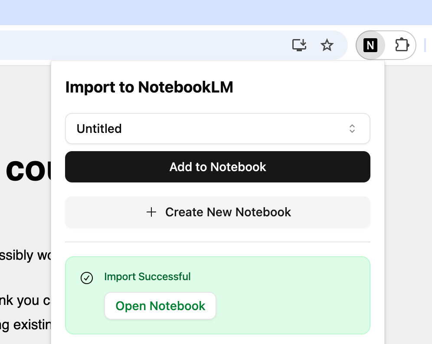The height and width of the screenshot is (344, 432).
Task: Click the NotebookLM importer extension icon
Action: click(x=370, y=45)
